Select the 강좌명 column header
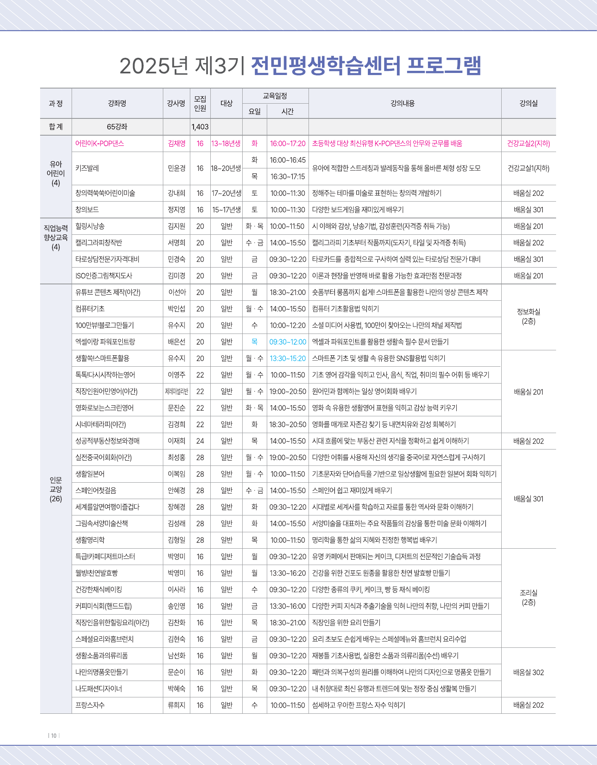Image resolution: width=597 pixels, height=765 pixels. click(117, 103)
